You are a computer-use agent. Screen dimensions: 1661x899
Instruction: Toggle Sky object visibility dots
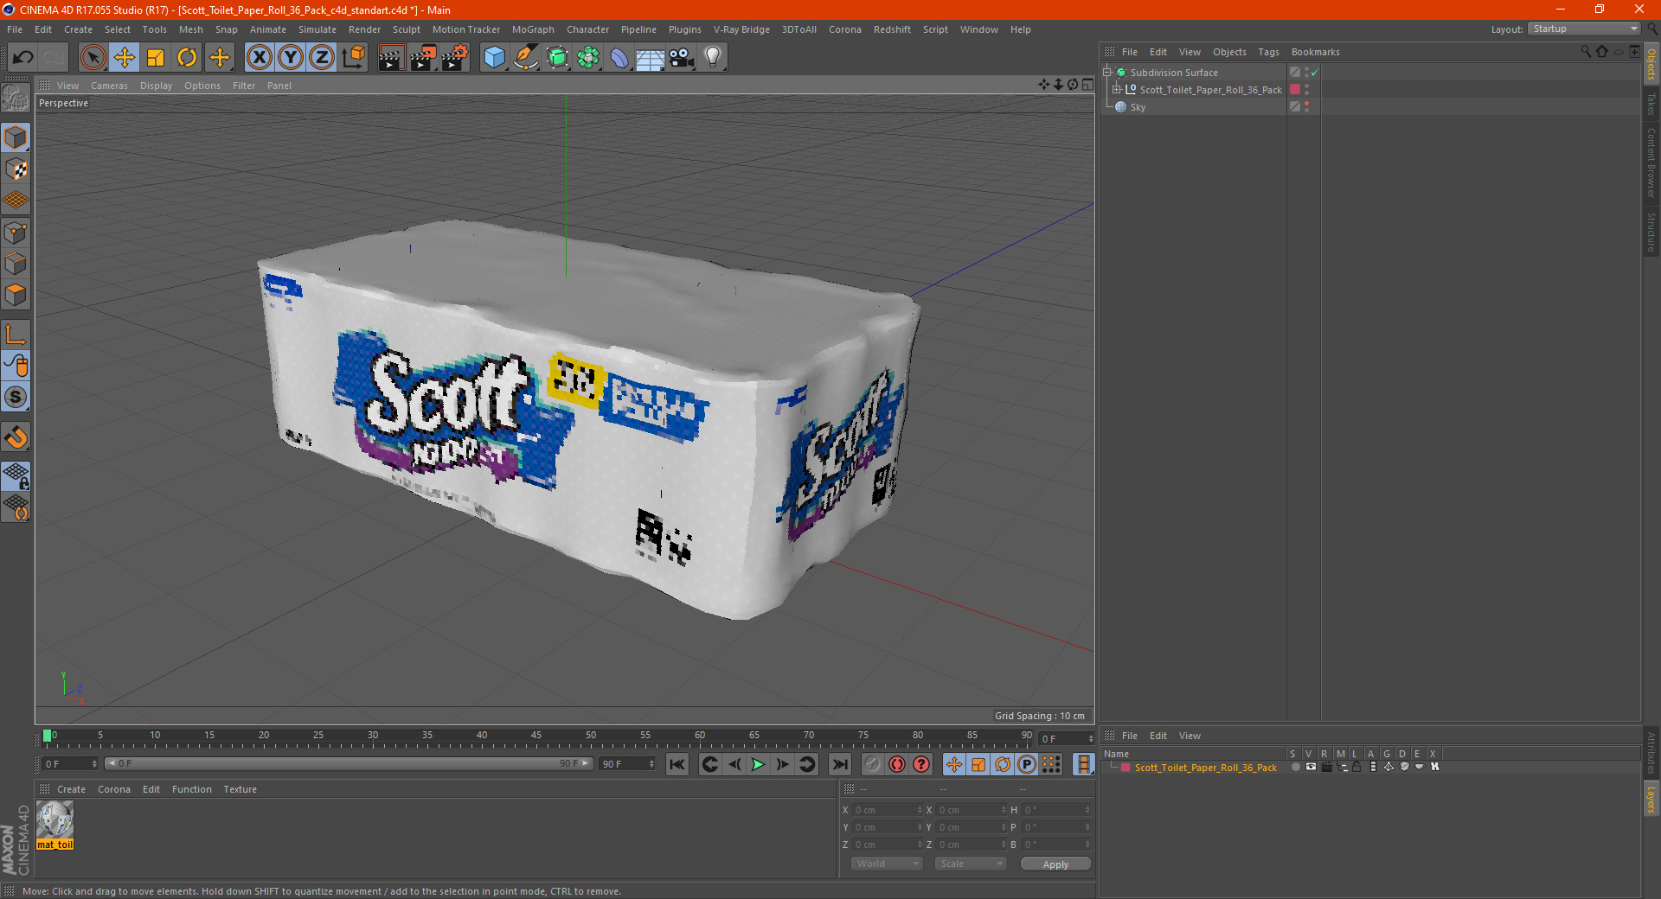click(x=1306, y=107)
